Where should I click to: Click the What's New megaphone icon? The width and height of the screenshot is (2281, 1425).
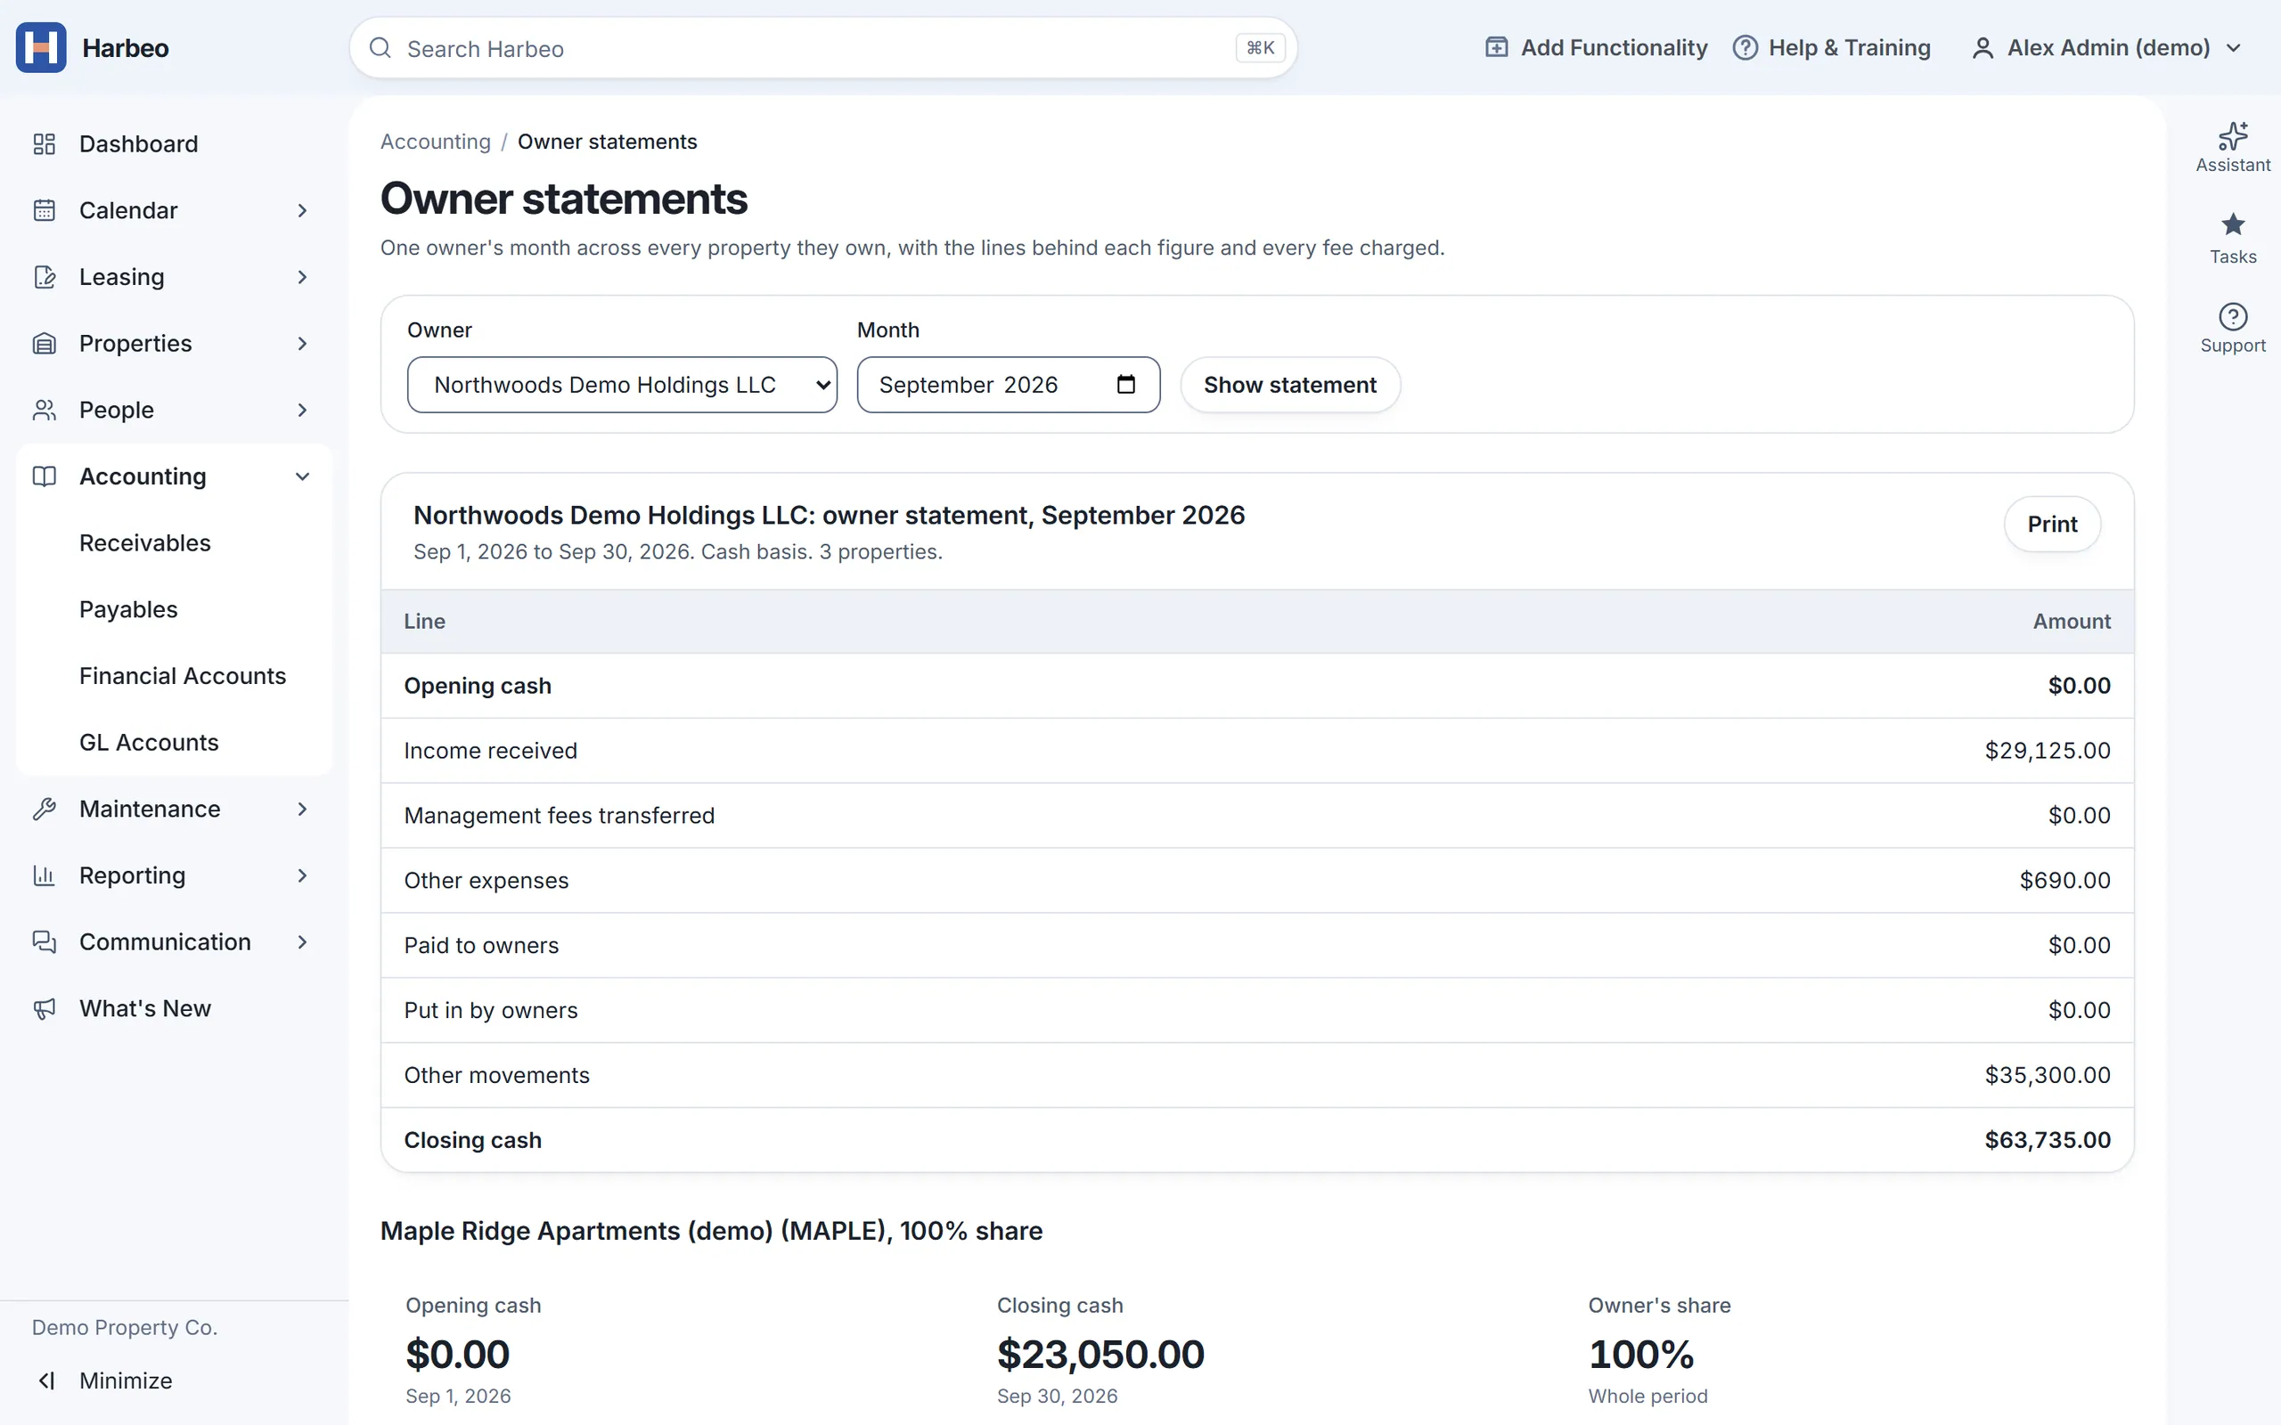pyautogui.click(x=45, y=1008)
